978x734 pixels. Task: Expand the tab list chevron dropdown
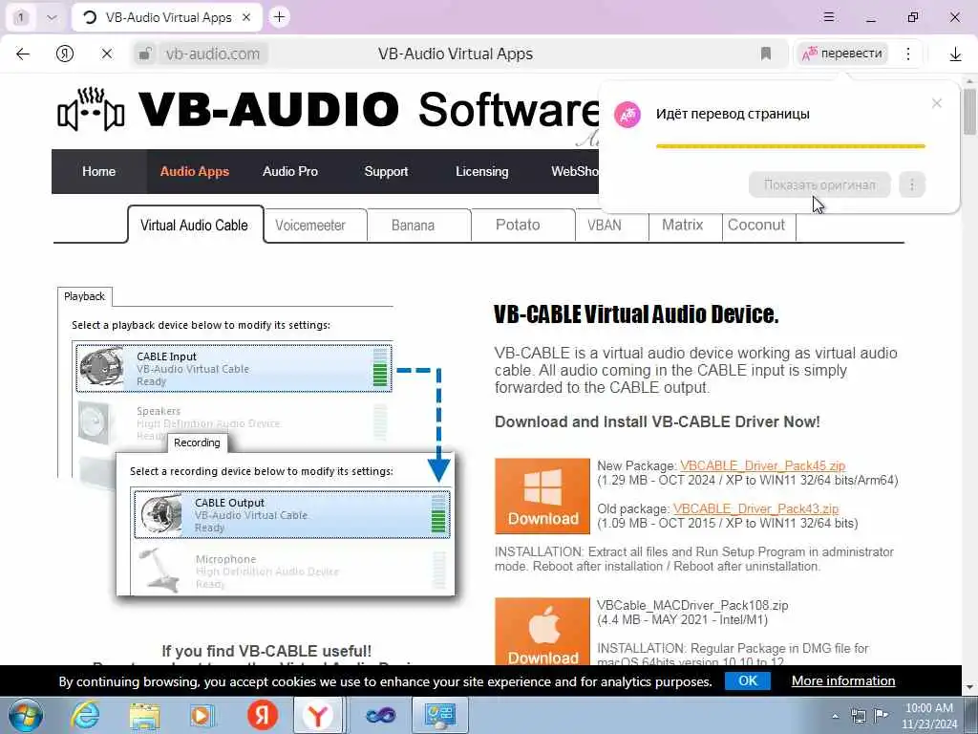click(52, 17)
